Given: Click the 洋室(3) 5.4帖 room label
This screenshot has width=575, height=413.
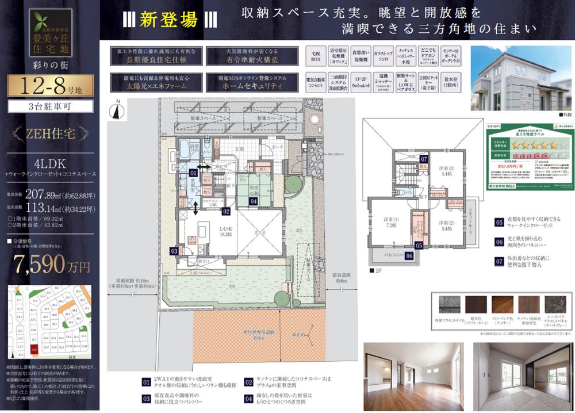Looking at the screenshot, I should (x=447, y=171).
